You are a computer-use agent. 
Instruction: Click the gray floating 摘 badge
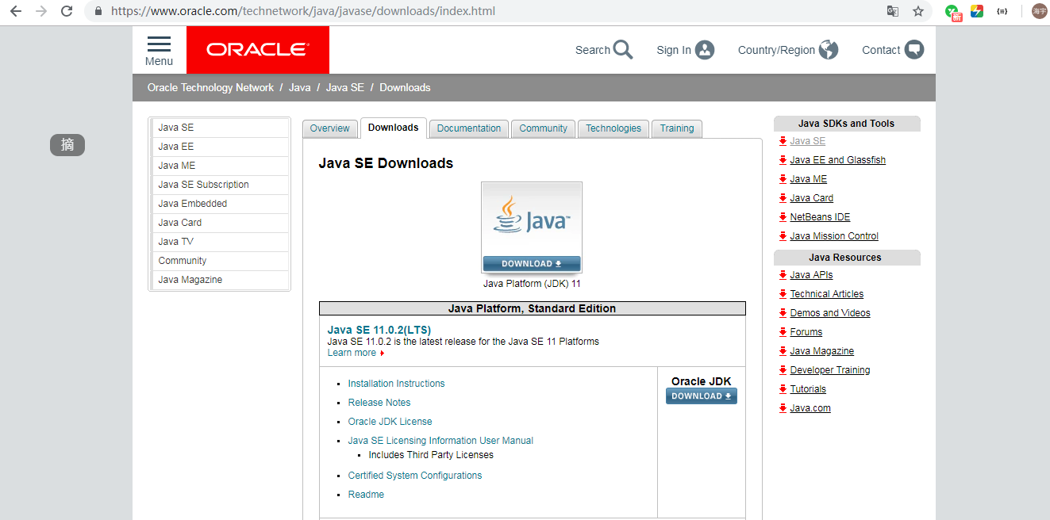pos(67,145)
